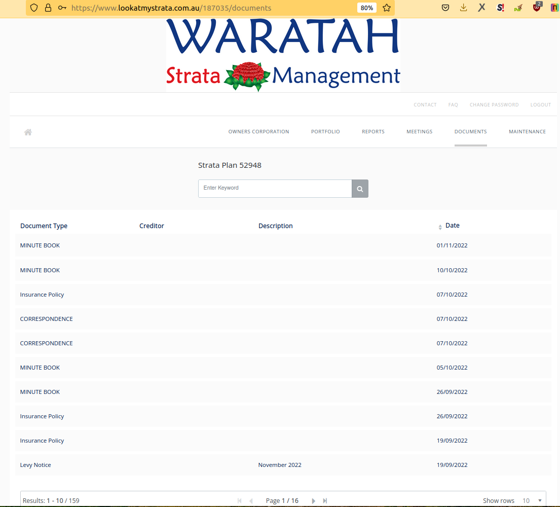Open the uBlock shield extension icon
This screenshot has height=507, width=560.
click(x=537, y=7)
